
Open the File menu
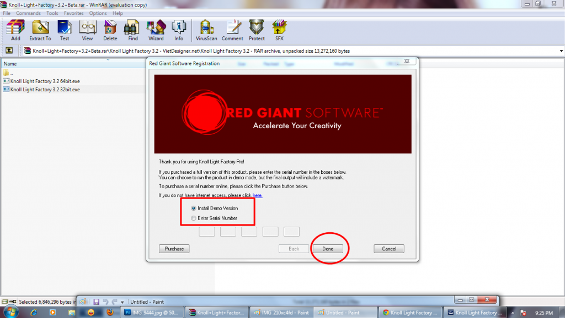point(7,13)
